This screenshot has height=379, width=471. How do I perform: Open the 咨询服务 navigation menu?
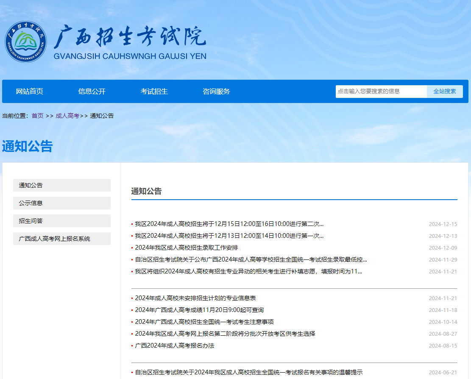pyautogui.click(x=216, y=91)
